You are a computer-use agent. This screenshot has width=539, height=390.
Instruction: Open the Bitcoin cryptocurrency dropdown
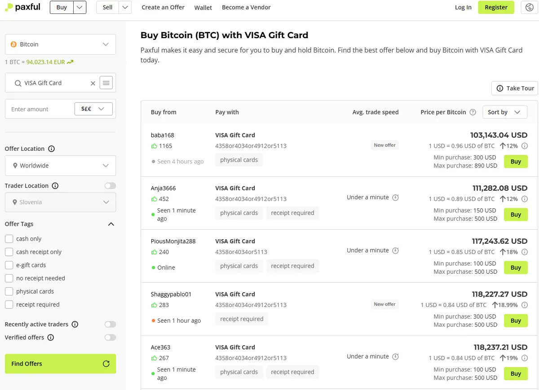(60, 44)
